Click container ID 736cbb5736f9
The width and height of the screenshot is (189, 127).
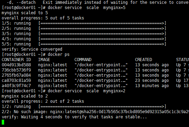(x=16, y=70)
